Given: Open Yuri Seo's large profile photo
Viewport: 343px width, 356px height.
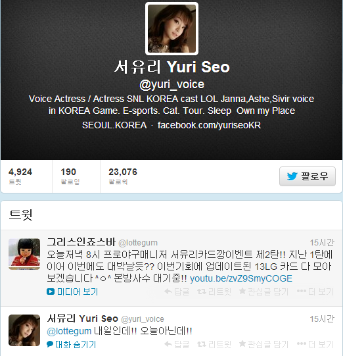Looking at the screenshot, I should (x=171, y=28).
